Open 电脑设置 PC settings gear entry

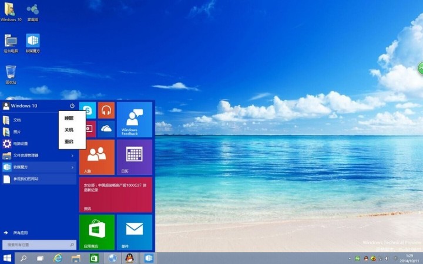coord(30,144)
